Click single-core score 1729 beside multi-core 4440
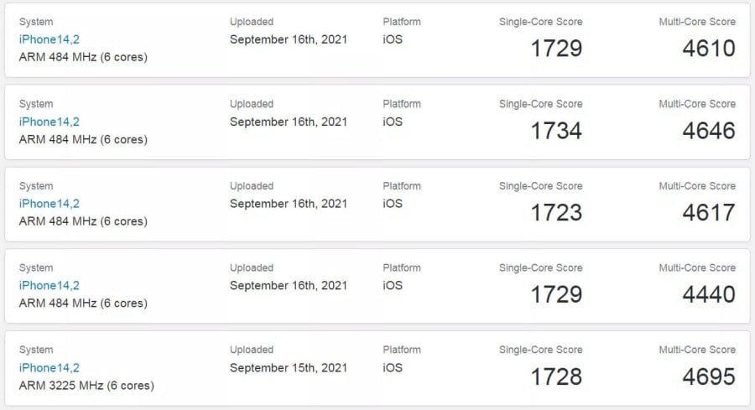This screenshot has height=410, width=755. [556, 295]
